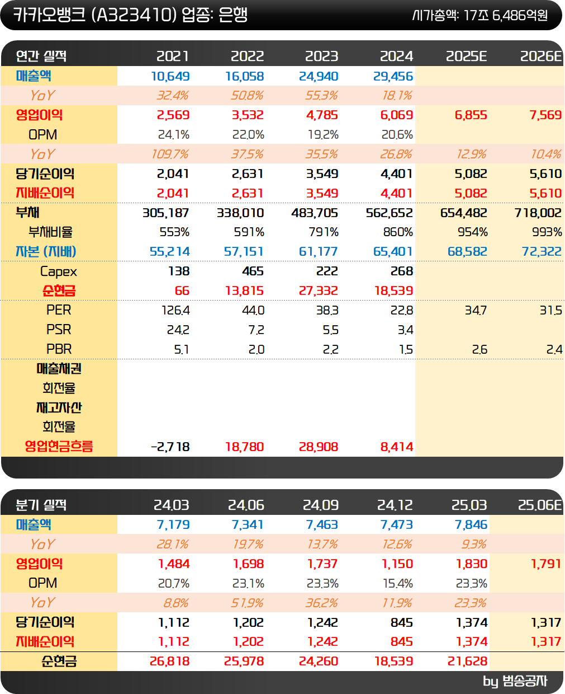Select the 24.03 quarterly column header
This screenshot has width=565, height=694.
click(172, 505)
